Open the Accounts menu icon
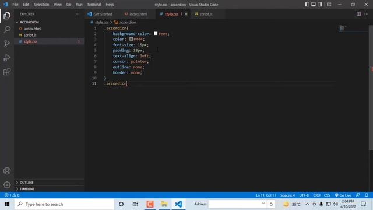The image size is (373, 210). point(7,171)
